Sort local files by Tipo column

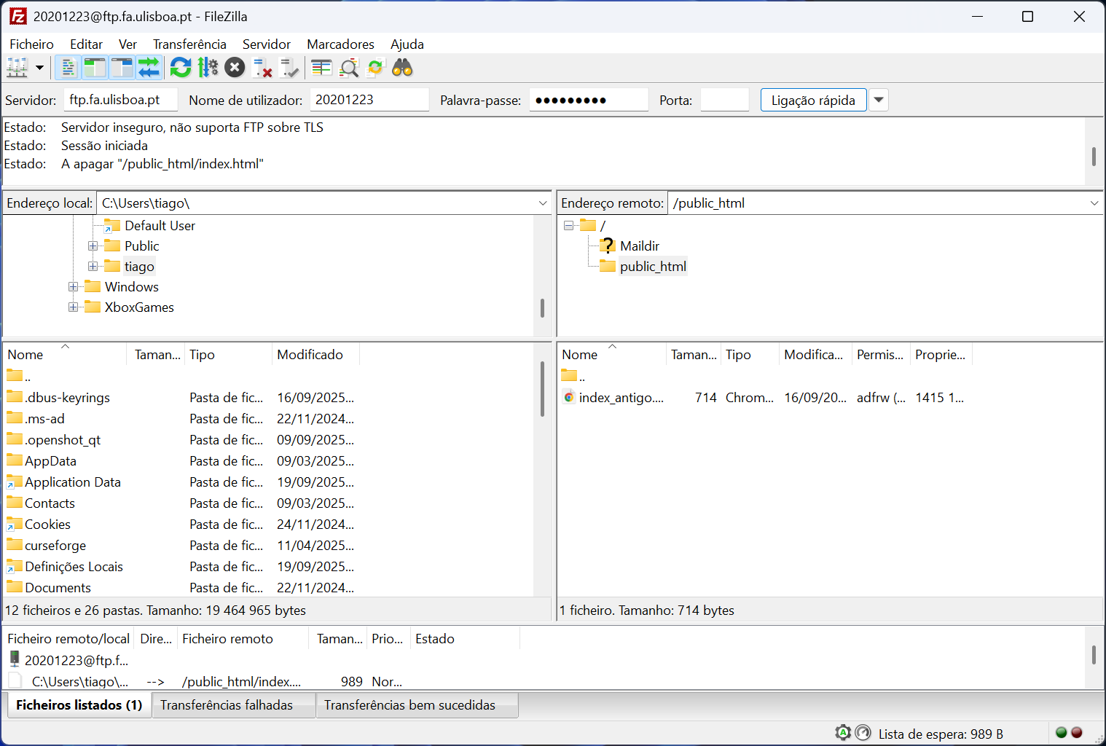[x=229, y=354]
